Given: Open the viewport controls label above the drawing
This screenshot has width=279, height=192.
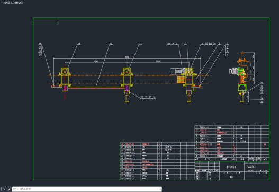Looking at the screenshot, I should point(12,3).
